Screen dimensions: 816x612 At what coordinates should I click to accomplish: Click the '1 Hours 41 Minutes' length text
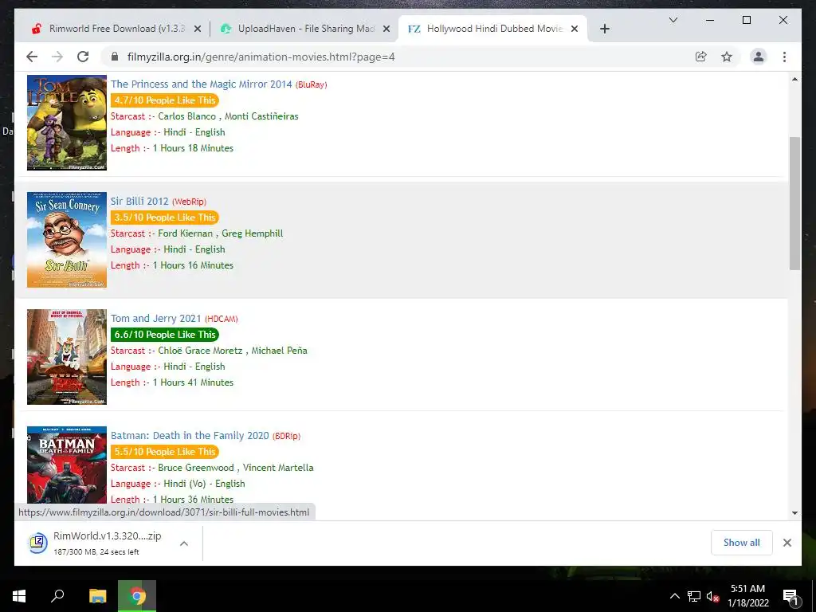coord(193,382)
